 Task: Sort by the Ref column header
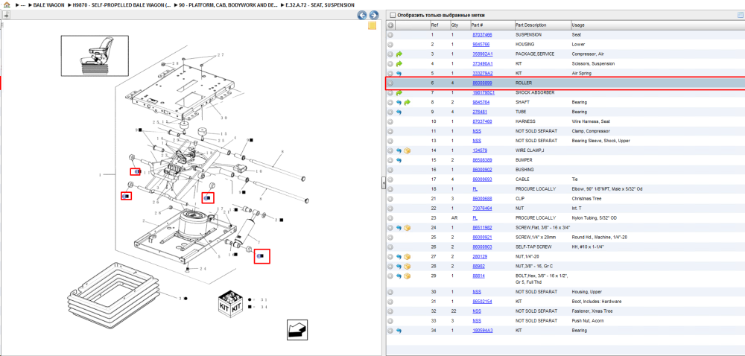[x=435, y=25]
